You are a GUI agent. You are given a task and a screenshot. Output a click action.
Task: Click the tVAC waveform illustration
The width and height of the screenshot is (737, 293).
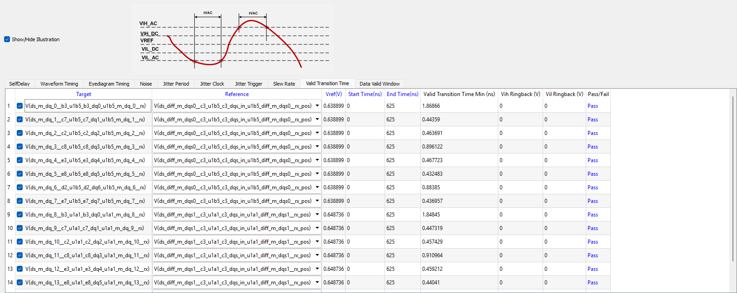(x=233, y=39)
